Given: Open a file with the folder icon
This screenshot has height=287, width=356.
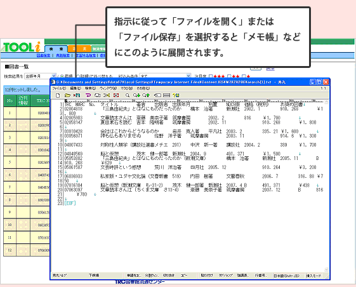Looking at the screenshot, I should [x=67, y=95].
